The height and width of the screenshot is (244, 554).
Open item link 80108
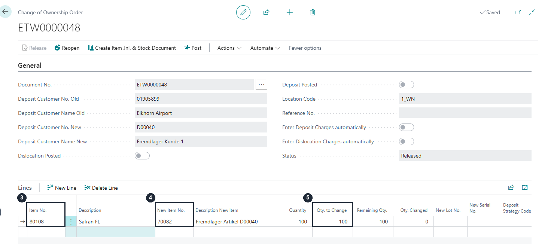click(37, 222)
